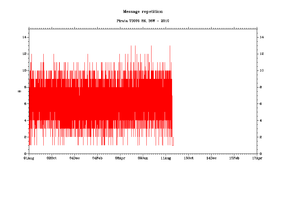The image size is (286, 202).
Task: Select the 11Aug date label
Action: (x=166, y=158)
